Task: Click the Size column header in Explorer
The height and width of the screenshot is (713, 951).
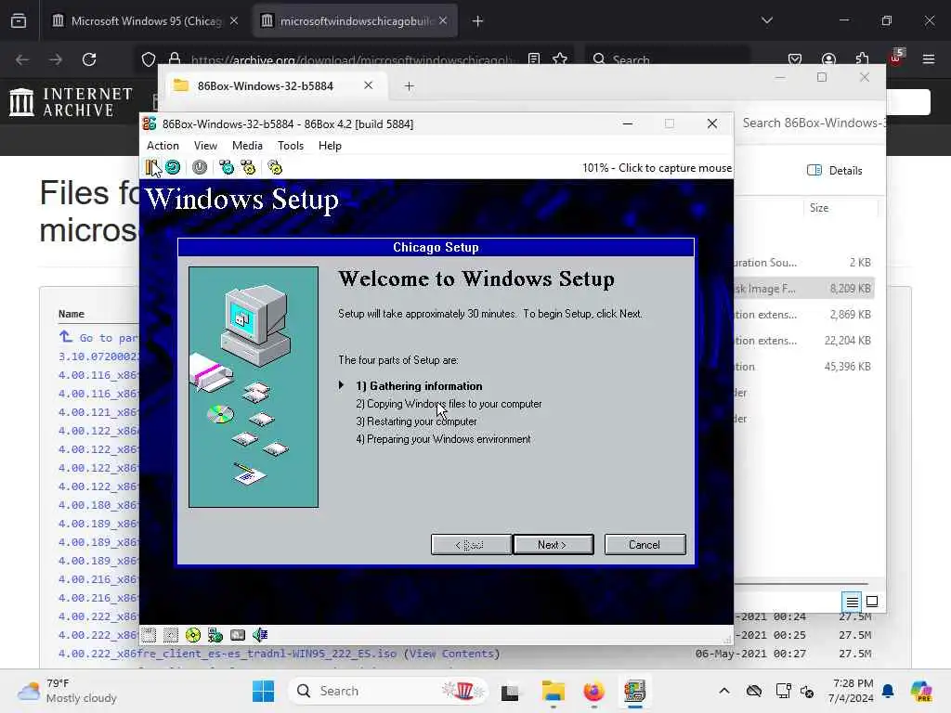Action: click(x=819, y=208)
